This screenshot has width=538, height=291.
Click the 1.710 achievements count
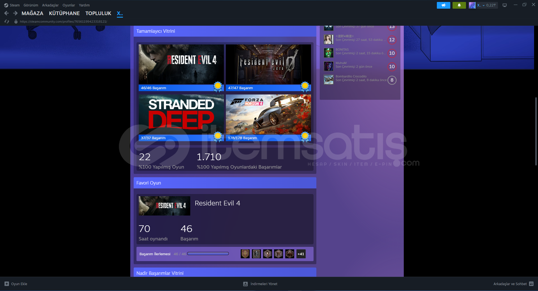pos(209,157)
